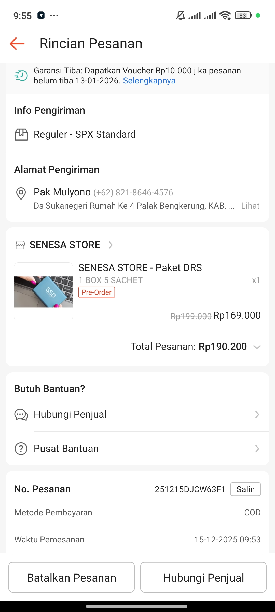
Task: Tap the SENESA STORE shop icon
Action: [20, 245]
